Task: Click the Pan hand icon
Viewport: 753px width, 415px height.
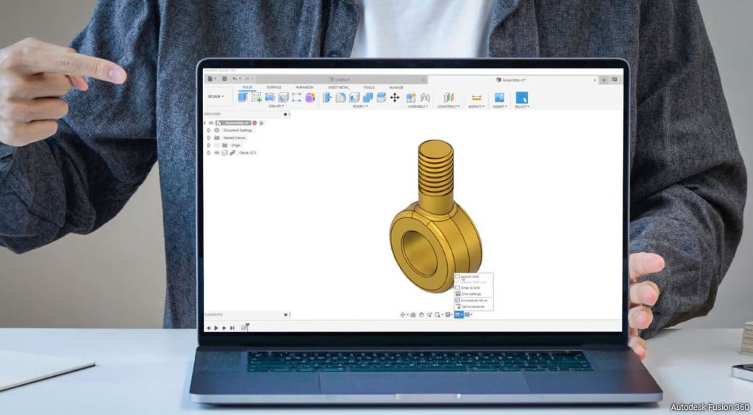Action: [x=421, y=314]
